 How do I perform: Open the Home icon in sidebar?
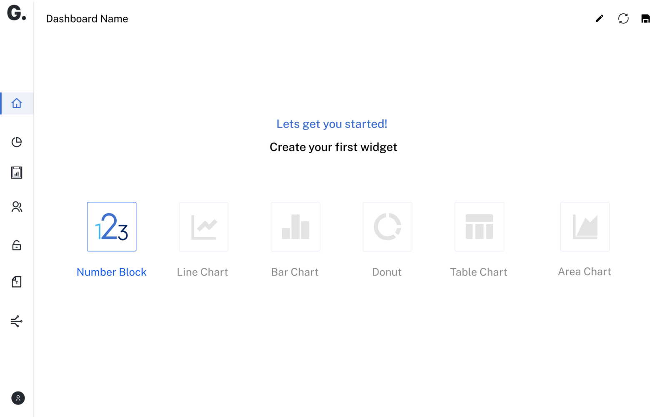coord(17,103)
